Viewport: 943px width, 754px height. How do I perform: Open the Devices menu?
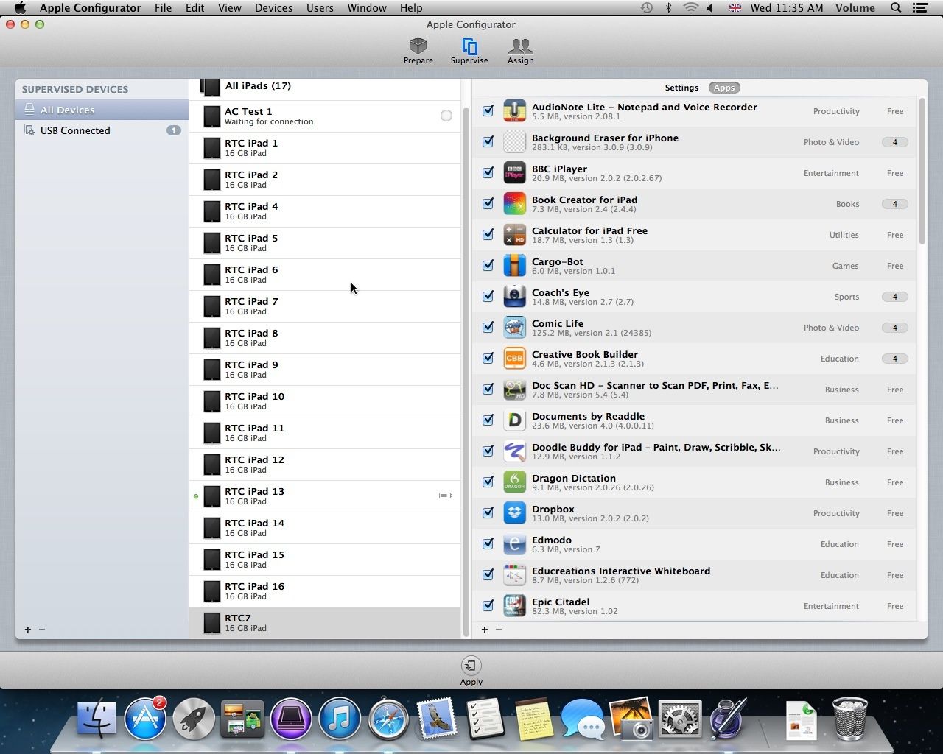273,8
